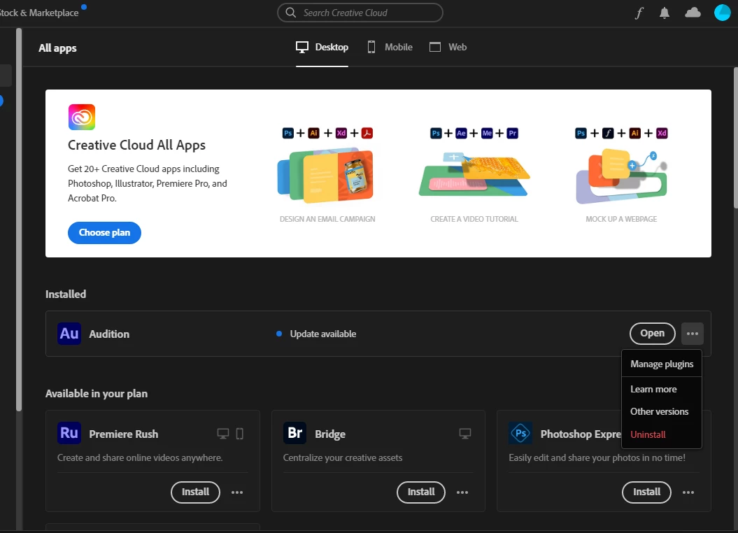This screenshot has height=533, width=738.
Task: Open Audition with the Open button
Action: pyautogui.click(x=653, y=334)
